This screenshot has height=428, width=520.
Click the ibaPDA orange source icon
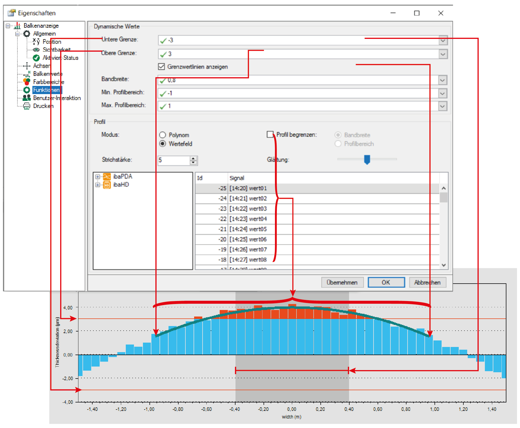pyautogui.click(x=107, y=176)
